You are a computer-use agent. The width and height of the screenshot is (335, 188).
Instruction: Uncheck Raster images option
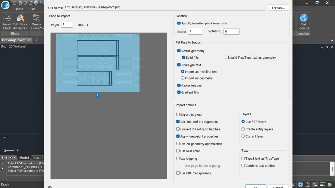(x=179, y=86)
